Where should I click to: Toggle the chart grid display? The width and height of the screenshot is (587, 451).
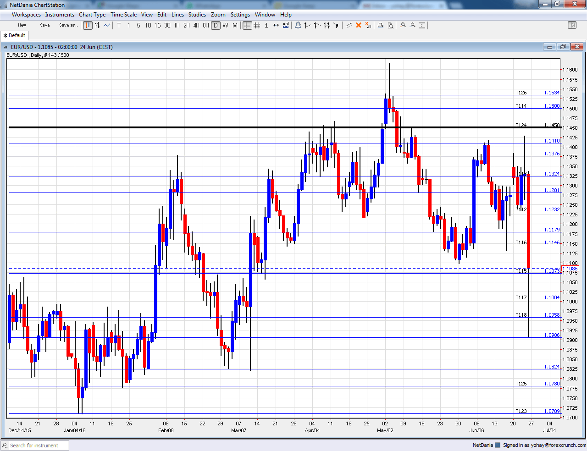[x=257, y=25]
